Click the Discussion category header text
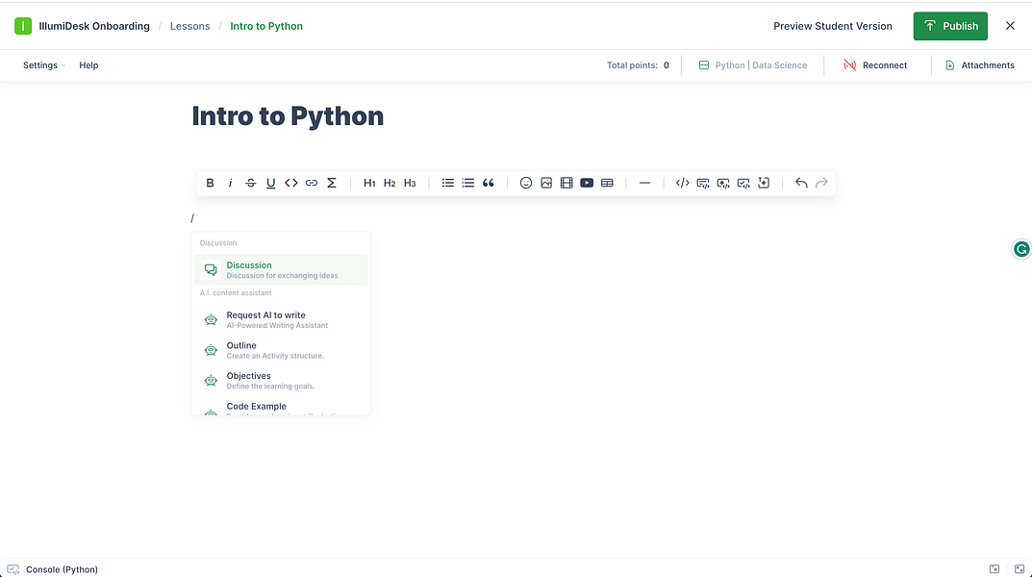This screenshot has height=577, width=1032. pyautogui.click(x=218, y=242)
